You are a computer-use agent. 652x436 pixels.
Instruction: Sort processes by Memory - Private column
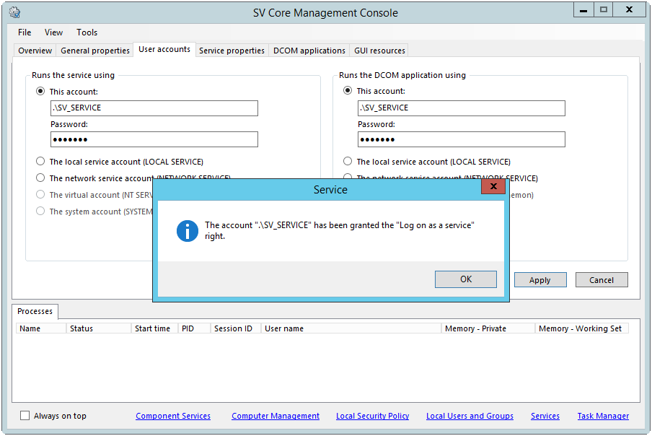[x=488, y=328]
